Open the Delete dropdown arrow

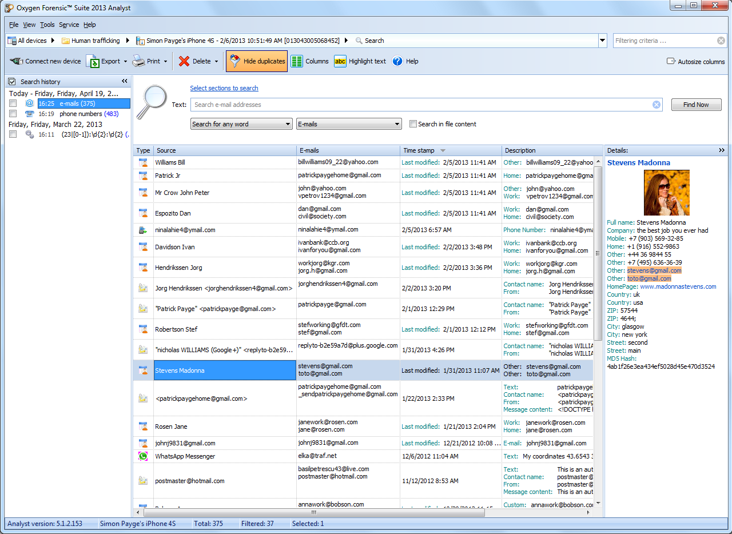(x=216, y=61)
